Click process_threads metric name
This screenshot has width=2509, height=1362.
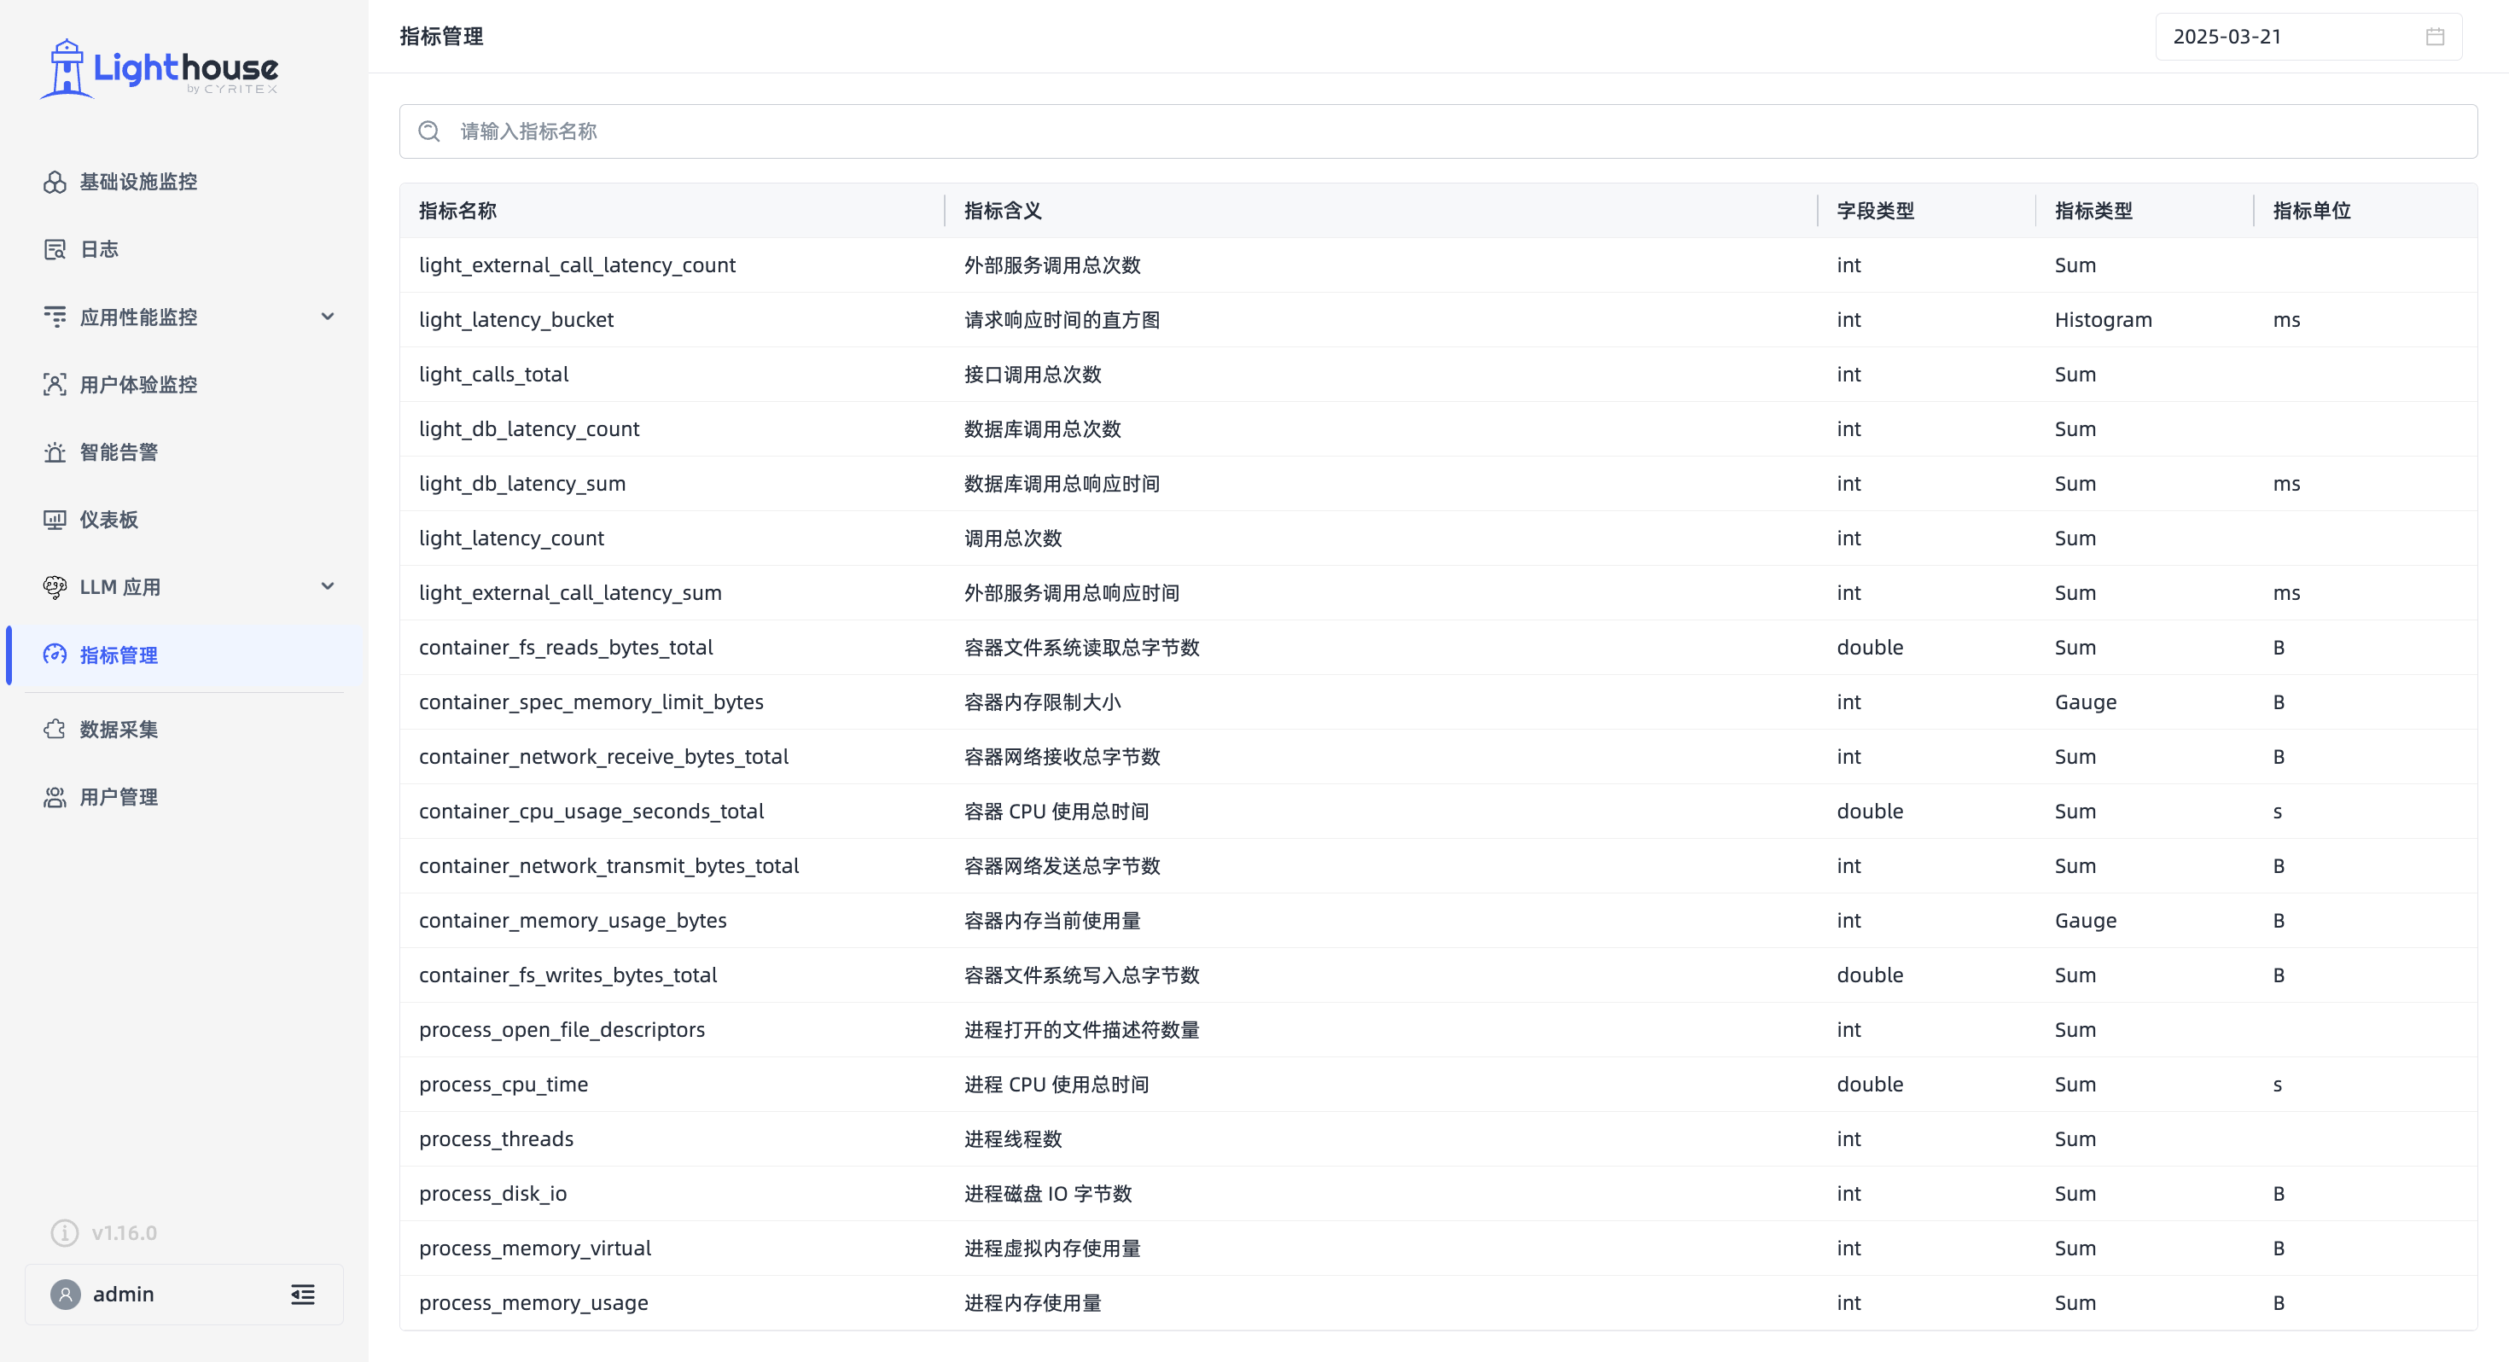pyautogui.click(x=496, y=1138)
